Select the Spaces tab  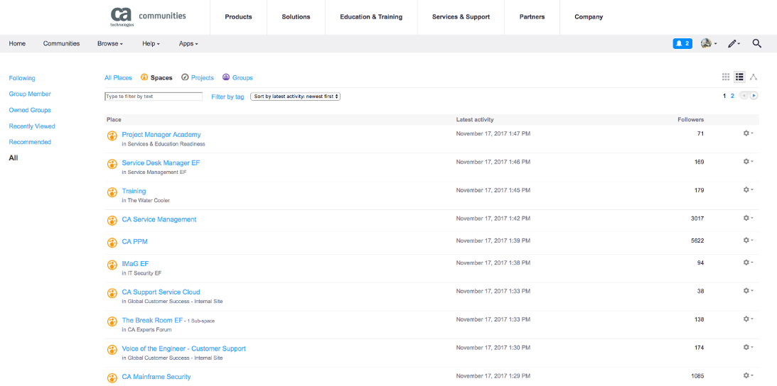[156, 77]
